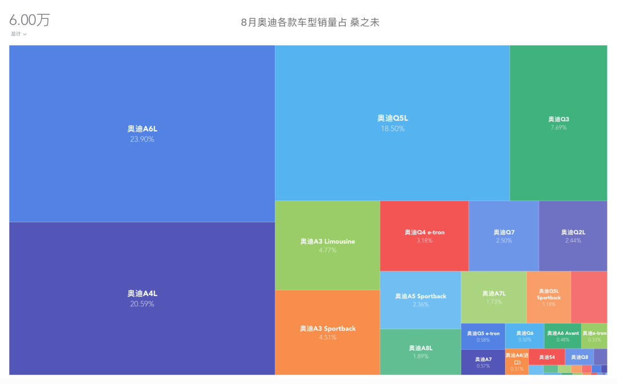Select the 奥迪A6L tile at 23.90%
The image size is (617, 384).
[141, 134]
